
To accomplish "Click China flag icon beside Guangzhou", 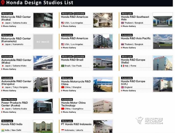I will pyautogui.click(x=62, y=109).
